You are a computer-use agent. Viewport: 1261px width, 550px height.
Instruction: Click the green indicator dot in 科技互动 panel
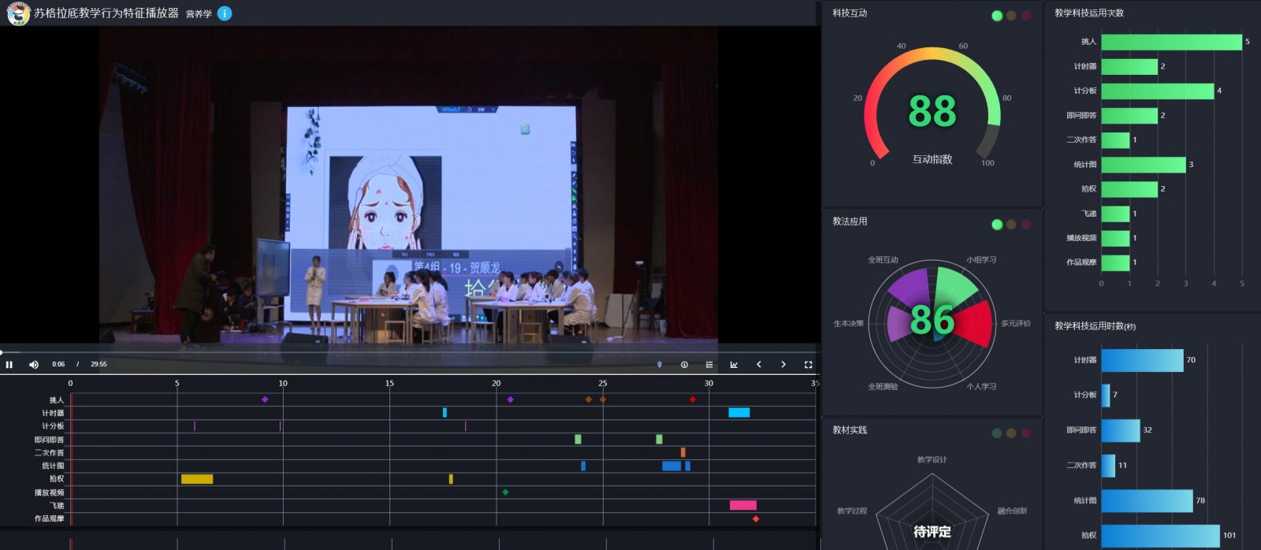[997, 16]
